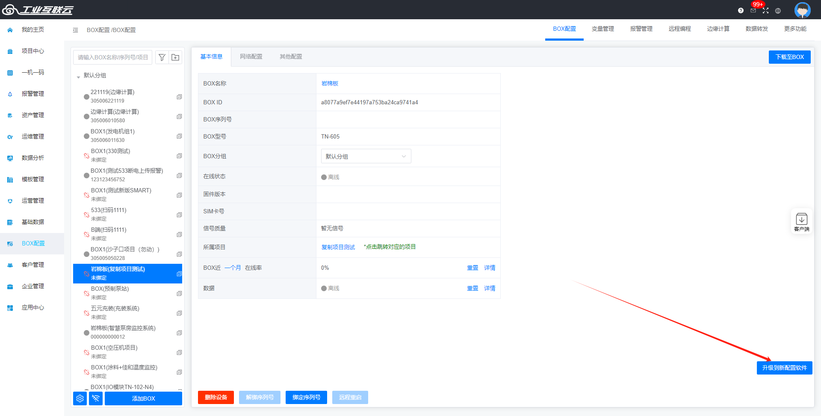Copy icon for BOX1(330测试) row
The width and height of the screenshot is (821, 416).
click(179, 156)
